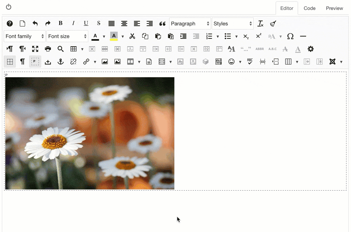Toggle Italic formatting
The width and height of the screenshot is (351, 232).
point(73,23)
